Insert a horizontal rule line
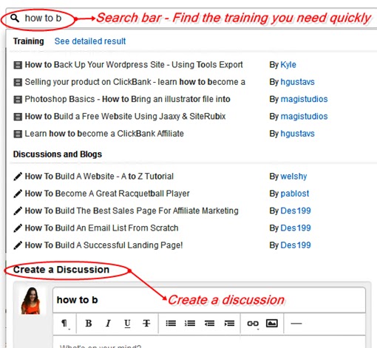Screen dimensions: 377x348 coord(296,324)
